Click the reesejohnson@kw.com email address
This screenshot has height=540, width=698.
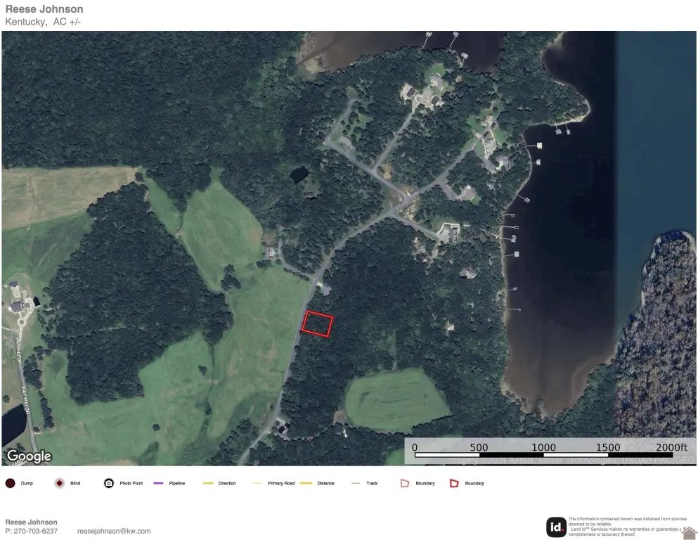114,532
